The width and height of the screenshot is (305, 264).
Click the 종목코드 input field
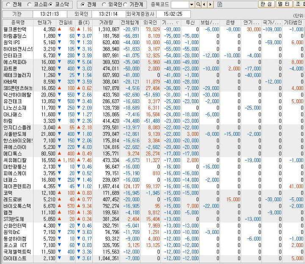click(180, 4)
